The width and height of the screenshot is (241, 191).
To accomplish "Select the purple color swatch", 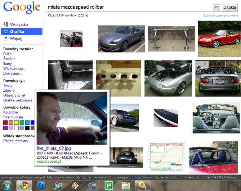I will pyautogui.click(x=5, y=128).
